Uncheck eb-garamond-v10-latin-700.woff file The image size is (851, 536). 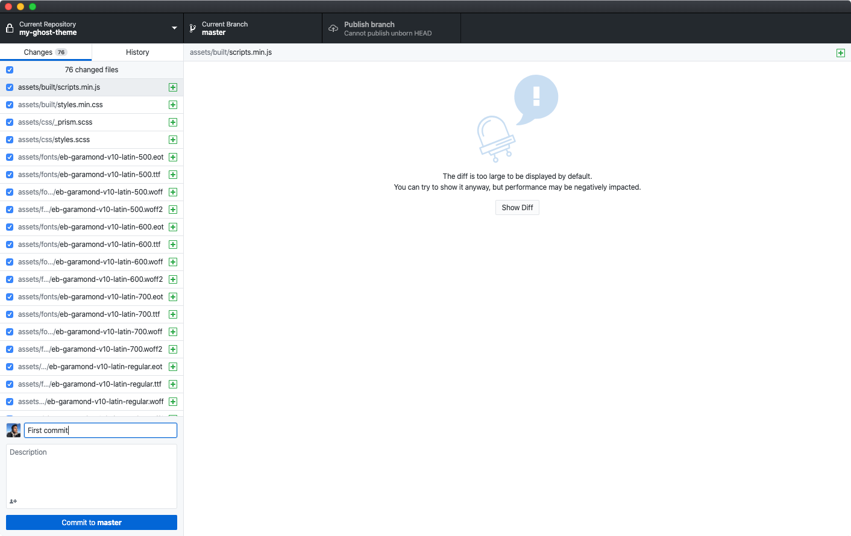pos(10,332)
